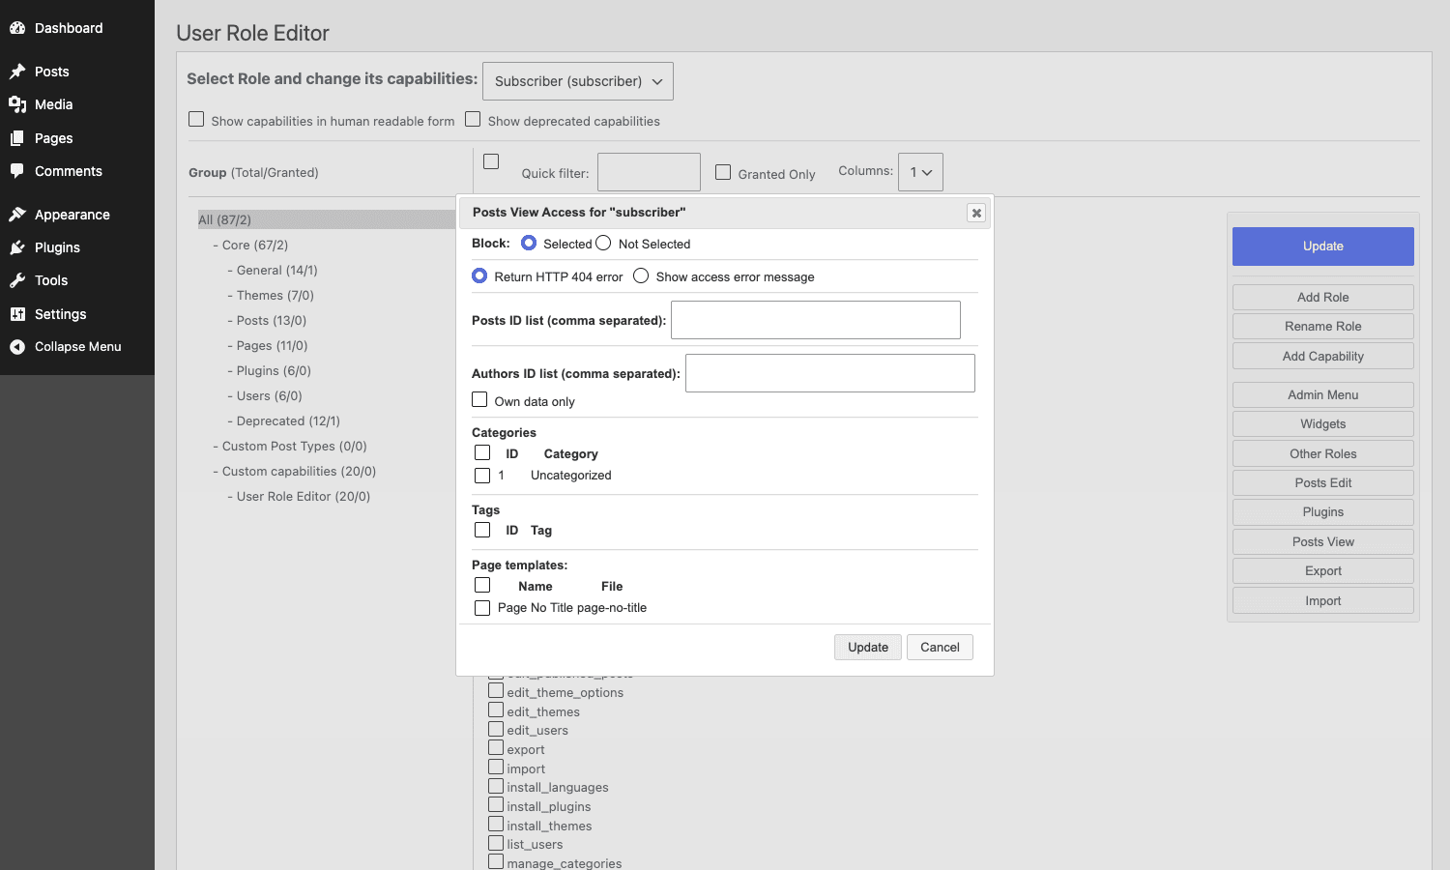Click the Tools wrench icon
The height and width of the screenshot is (870, 1450).
17,280
